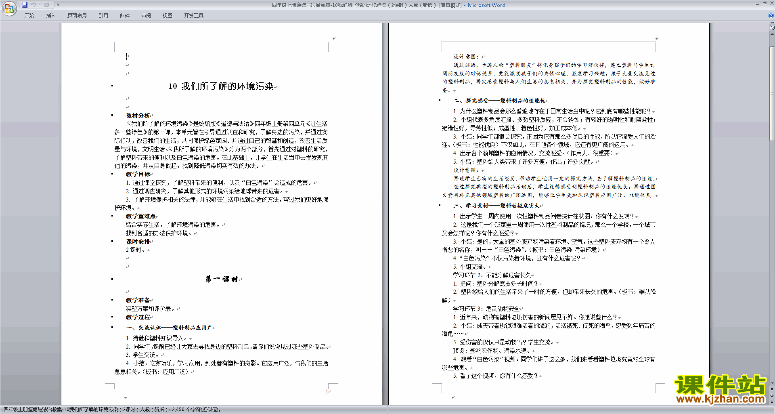Click the line '5. 小组交流。'
The width and height of the screenshot is (775, 414).
[x=470, y=267]
